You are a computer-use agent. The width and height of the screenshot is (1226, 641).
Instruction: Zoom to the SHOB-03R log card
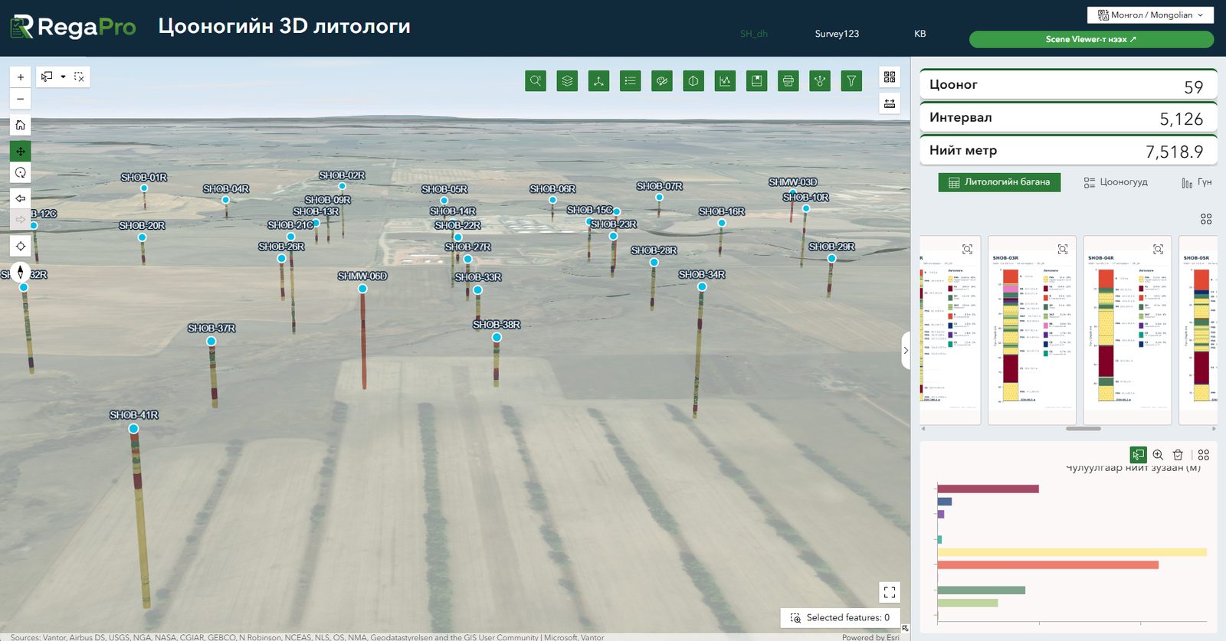tap(1063, 249)
